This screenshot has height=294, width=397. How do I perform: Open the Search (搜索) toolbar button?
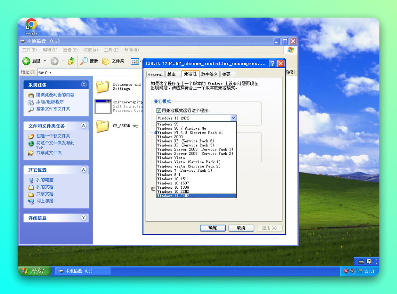pyautogui.click(x=89, y=61)
